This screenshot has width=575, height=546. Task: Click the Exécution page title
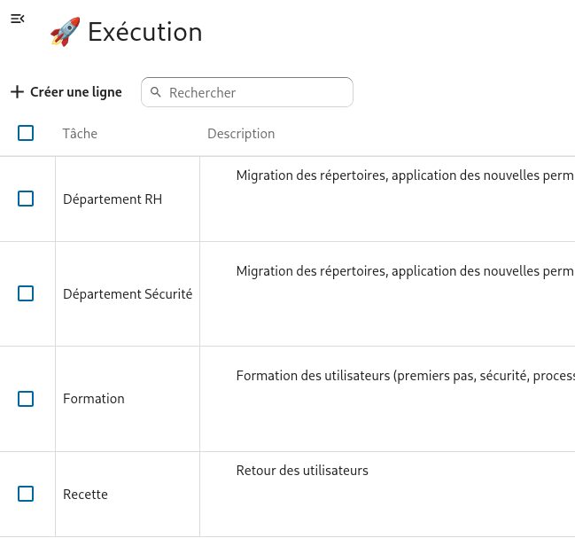[144, 32]
